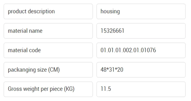The image size is (191, 101).
Task: Click the material code label box
Action: point(48,50)
